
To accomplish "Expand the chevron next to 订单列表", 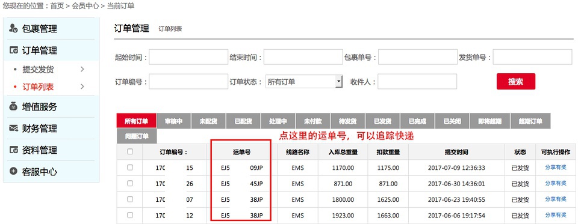I will click(82, 87).
